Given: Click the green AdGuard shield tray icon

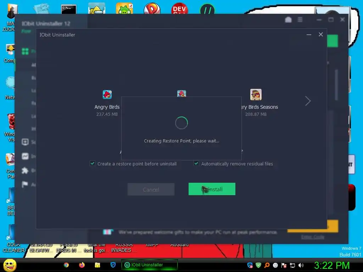Looking at the screenshot, I should tap(258, 265).
